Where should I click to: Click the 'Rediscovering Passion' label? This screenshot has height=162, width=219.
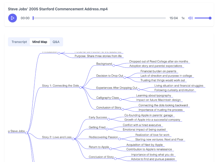click(103, 137)
